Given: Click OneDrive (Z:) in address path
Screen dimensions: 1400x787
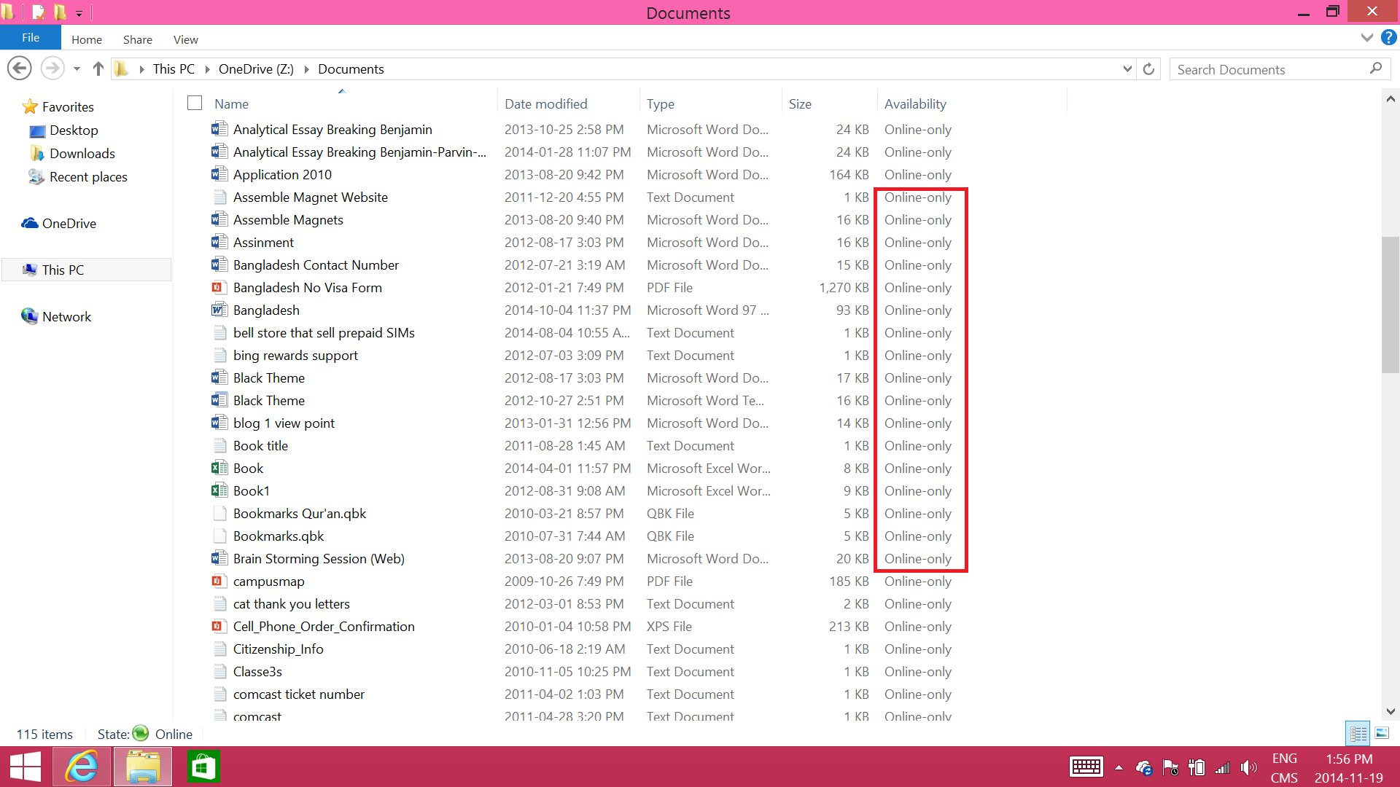Looking at the screenshot, I should tap(256, 68).
